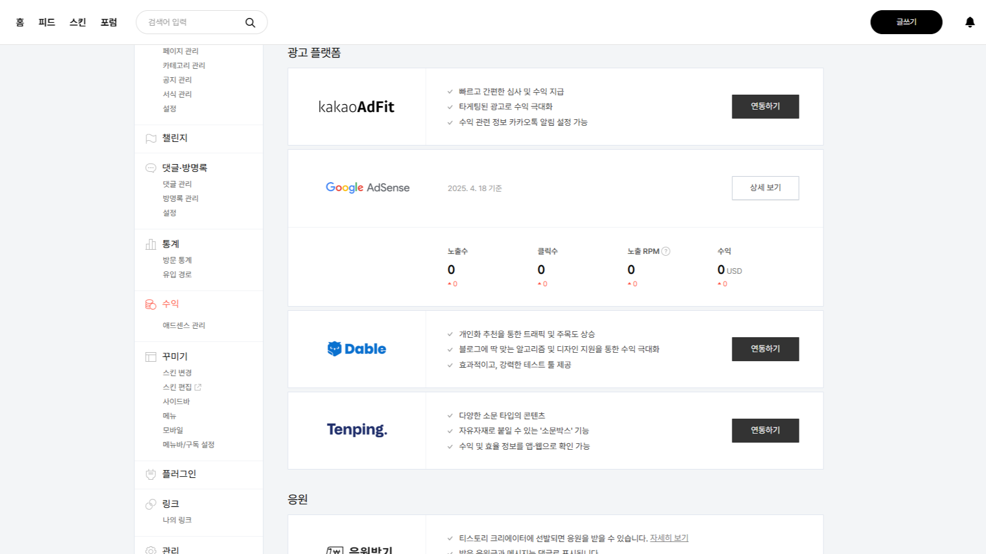The height and width of the screenshot is (554, 986).
Task: Select 플러그인 in sidebar
Action: tap(179, 474)
